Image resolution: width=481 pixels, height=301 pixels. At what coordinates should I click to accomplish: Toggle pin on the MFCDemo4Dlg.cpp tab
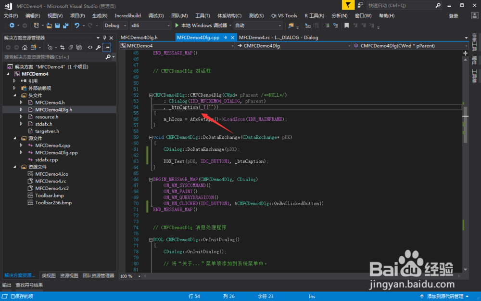pos(226,38)
